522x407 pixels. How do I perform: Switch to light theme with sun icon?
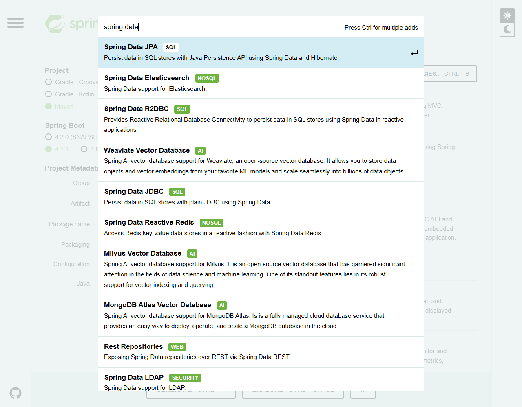coord(507,15)
